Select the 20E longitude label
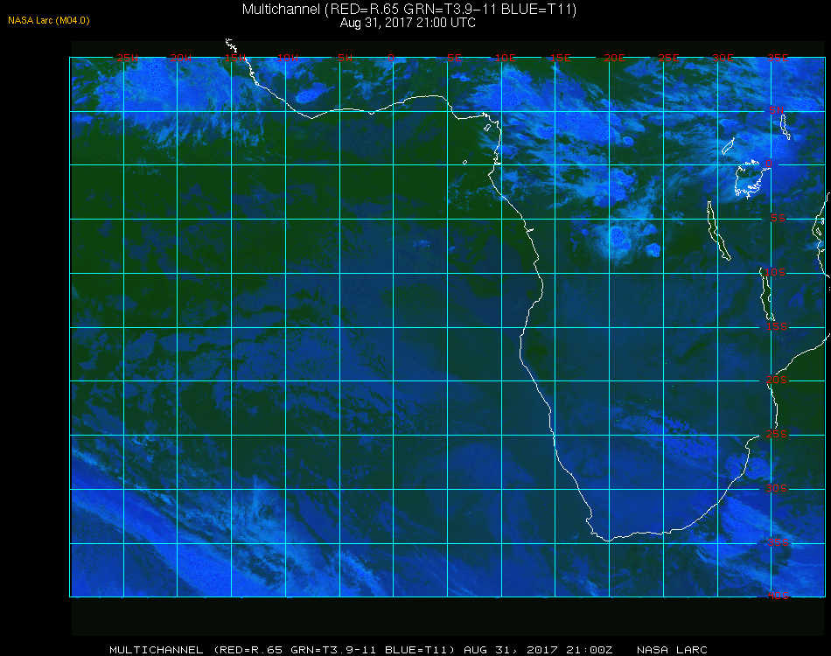 point(614,58)
